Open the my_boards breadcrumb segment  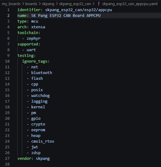point(11,4)
